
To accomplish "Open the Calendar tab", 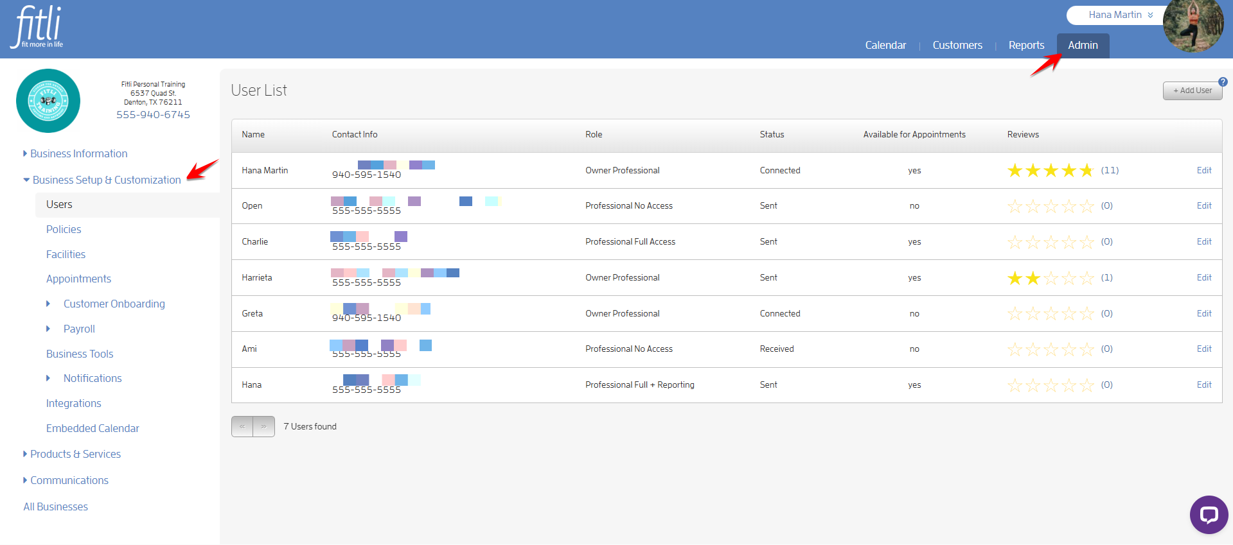I will (885, 45).
